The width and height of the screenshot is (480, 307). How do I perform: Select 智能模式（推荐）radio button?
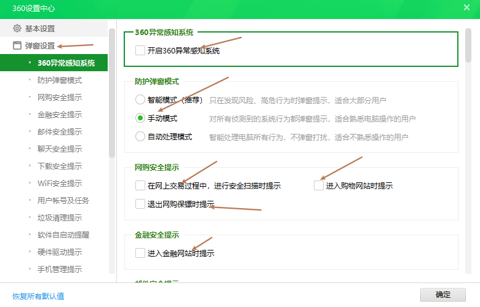[140, 99]
